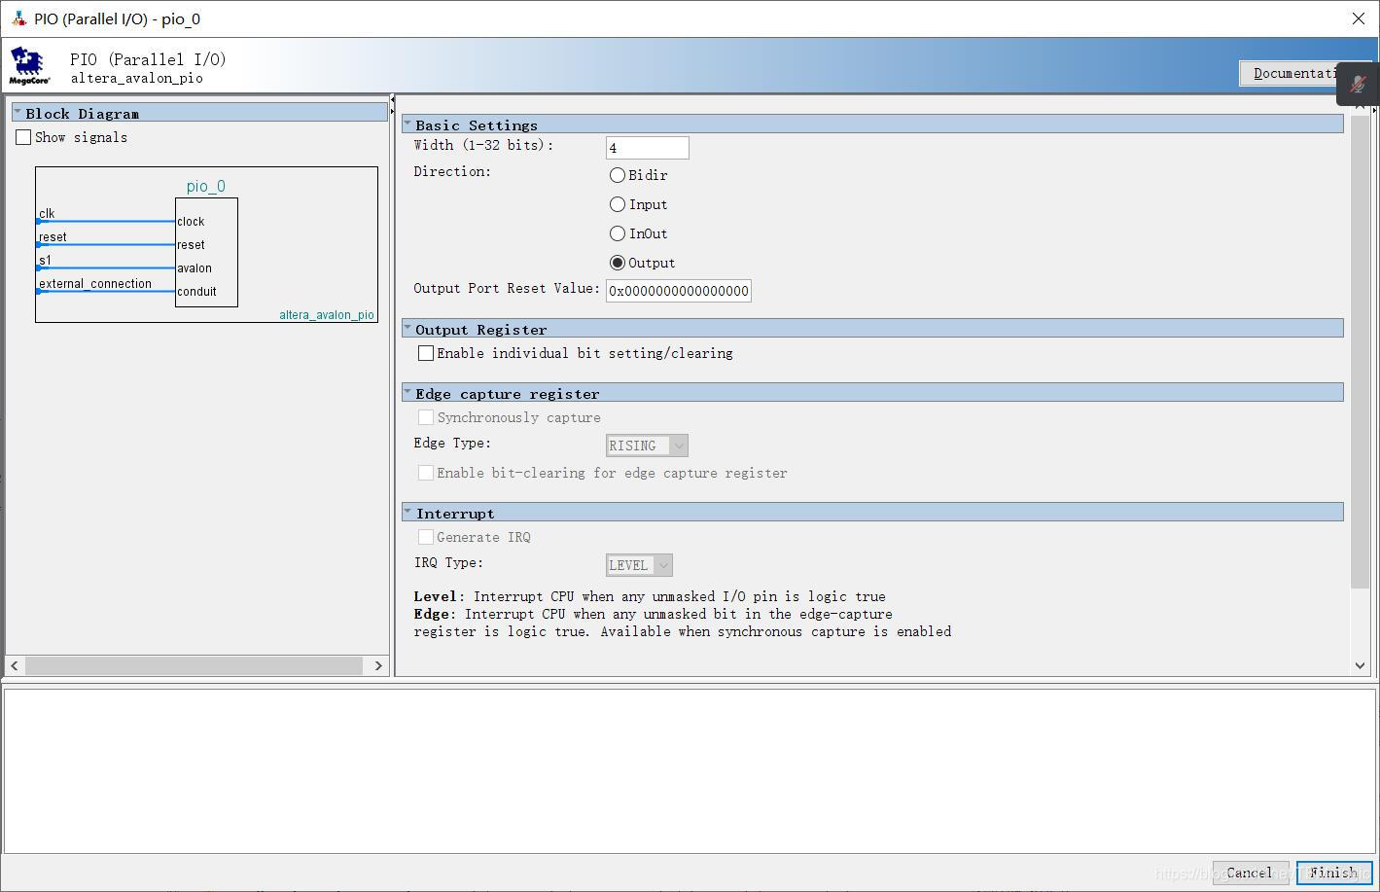
Task: Toggle the Synchronously capture checkbox
Action: [x=426, y=417]
